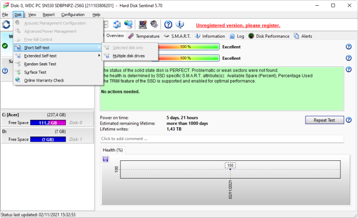
Task: Select Online Warranty Check
Action: click(58, 80)
